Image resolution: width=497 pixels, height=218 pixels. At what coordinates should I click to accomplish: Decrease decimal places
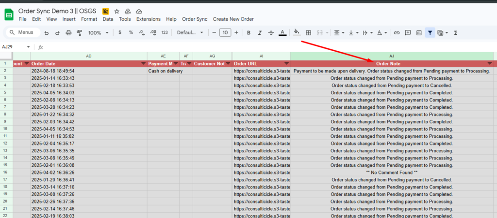142,32
